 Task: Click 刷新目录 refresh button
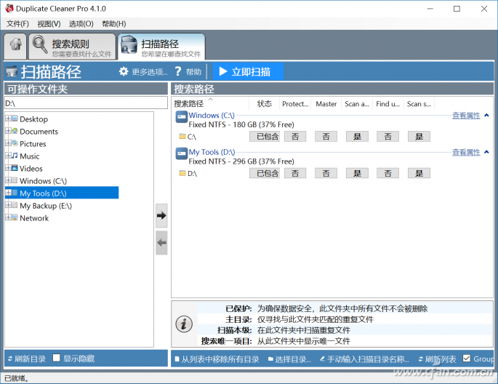pyautogui.click(x=27, y=359)
